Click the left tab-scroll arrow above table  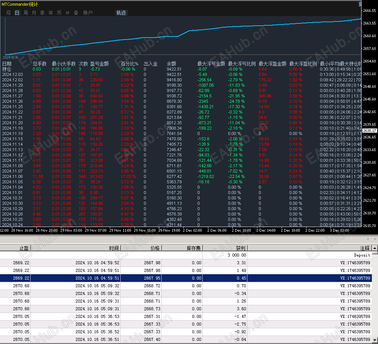(x=368, y=239)
